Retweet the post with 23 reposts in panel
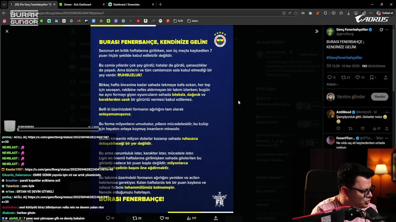 tap(343, 77)
